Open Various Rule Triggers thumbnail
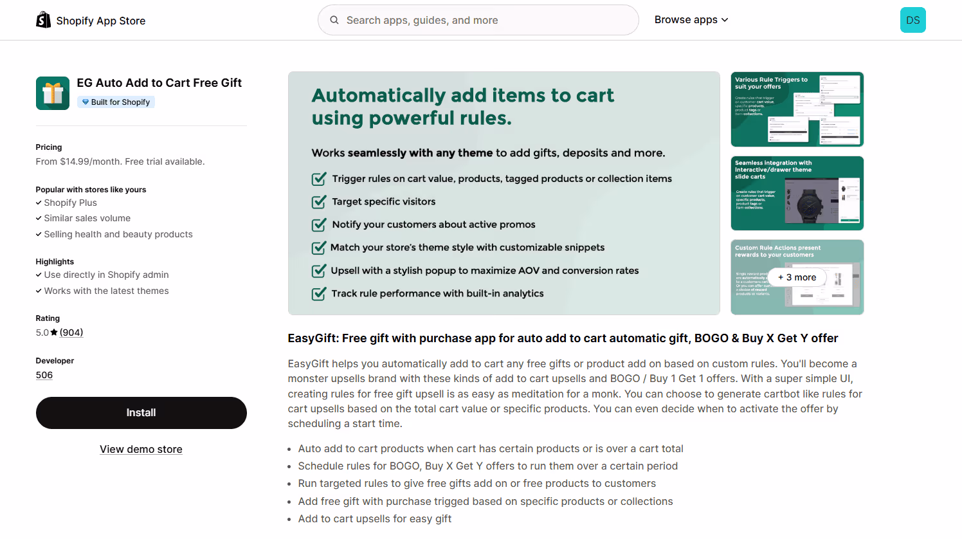 pyautogui.click(x=797, y=109)
